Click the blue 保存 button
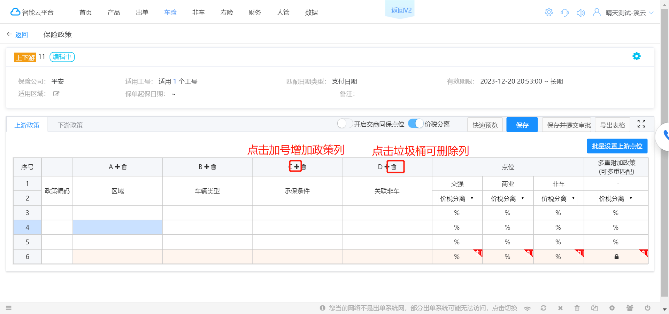The width and height of the screenshot is (669, 314). [x=522, y=125]
